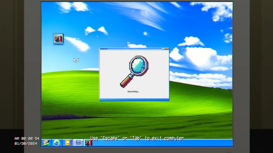Screen dimensions: 273x153
Task: Minimize the Escape.exe search window
Action: (163, 49)
